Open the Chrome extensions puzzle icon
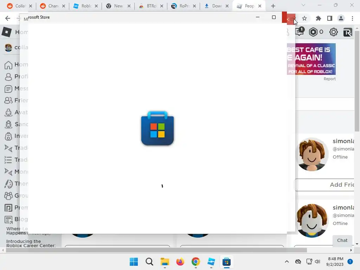Viewport: 360px width, 270px height. tap(318, 18)
